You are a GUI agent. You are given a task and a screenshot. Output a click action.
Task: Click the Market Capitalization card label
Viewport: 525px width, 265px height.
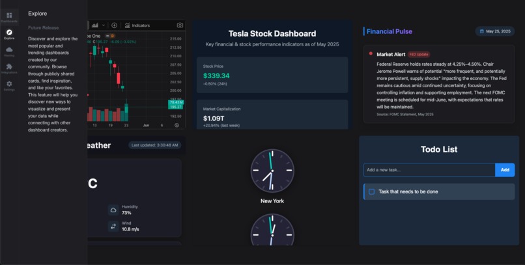pyautogui.click(x=221, y=109)
